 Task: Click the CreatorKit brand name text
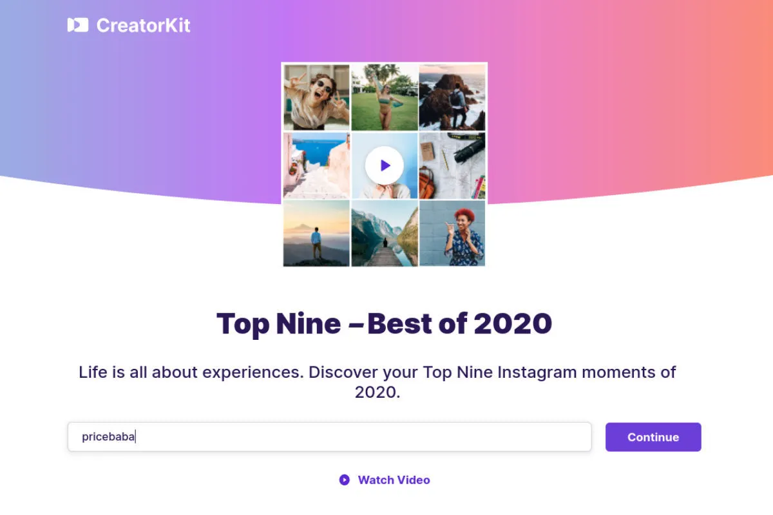[x=143, y=25]
